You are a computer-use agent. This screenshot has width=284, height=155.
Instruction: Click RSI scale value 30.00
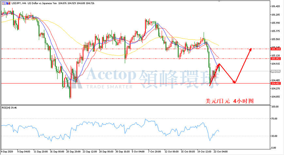pos(275,136)
